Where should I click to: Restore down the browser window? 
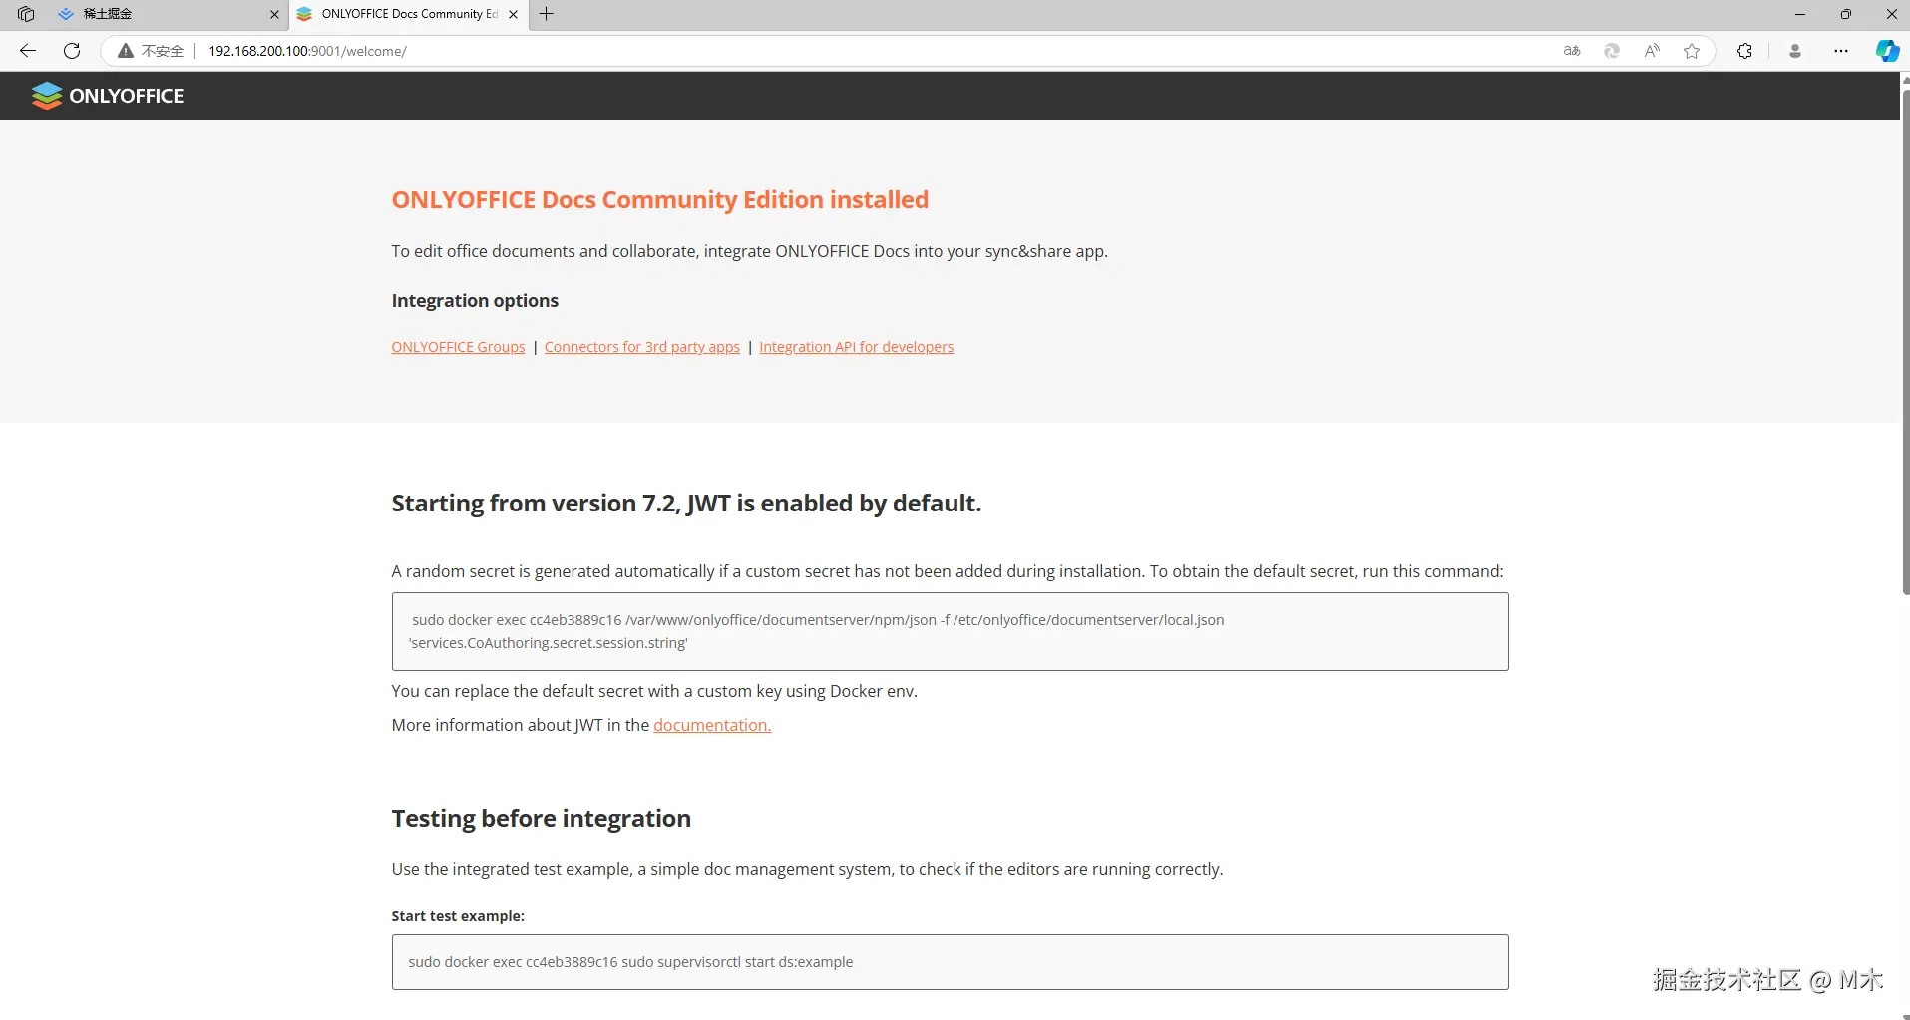click(x=1846, y=14)
